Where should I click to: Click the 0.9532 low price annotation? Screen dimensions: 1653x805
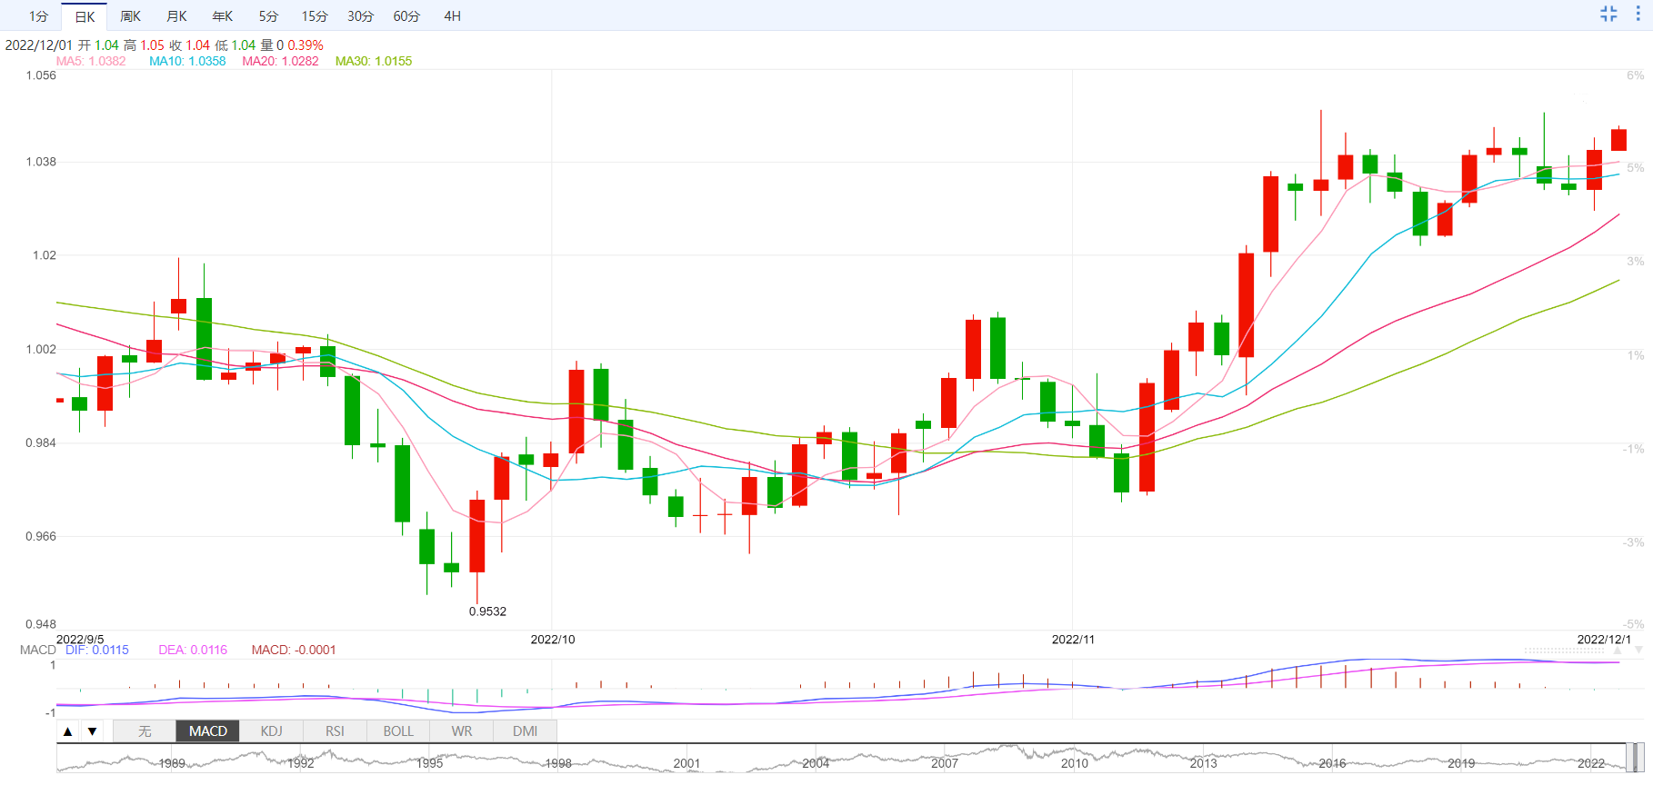[x=487, y=611]
